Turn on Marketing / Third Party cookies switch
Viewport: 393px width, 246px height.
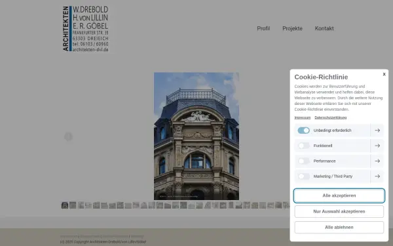(303, 176)
